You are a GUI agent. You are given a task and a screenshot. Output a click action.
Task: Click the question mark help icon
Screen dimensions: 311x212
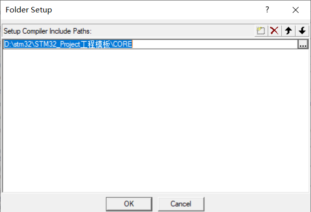click(x=267, y=9)
